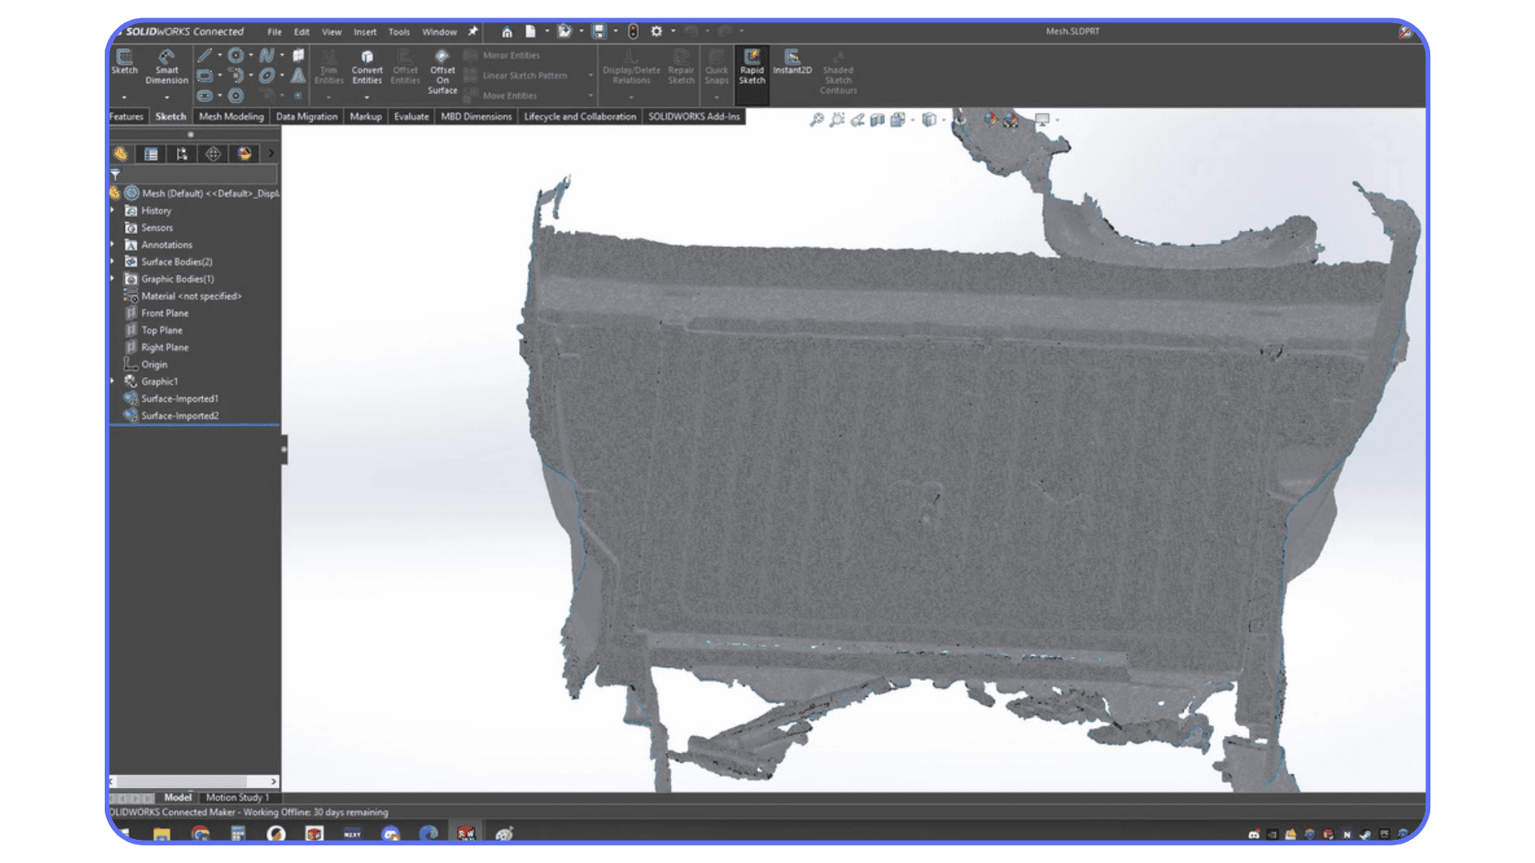Toggle the Rapid Sketch mode off
1535x863 pixels.
pyautogui.click(x=752, y=70)
